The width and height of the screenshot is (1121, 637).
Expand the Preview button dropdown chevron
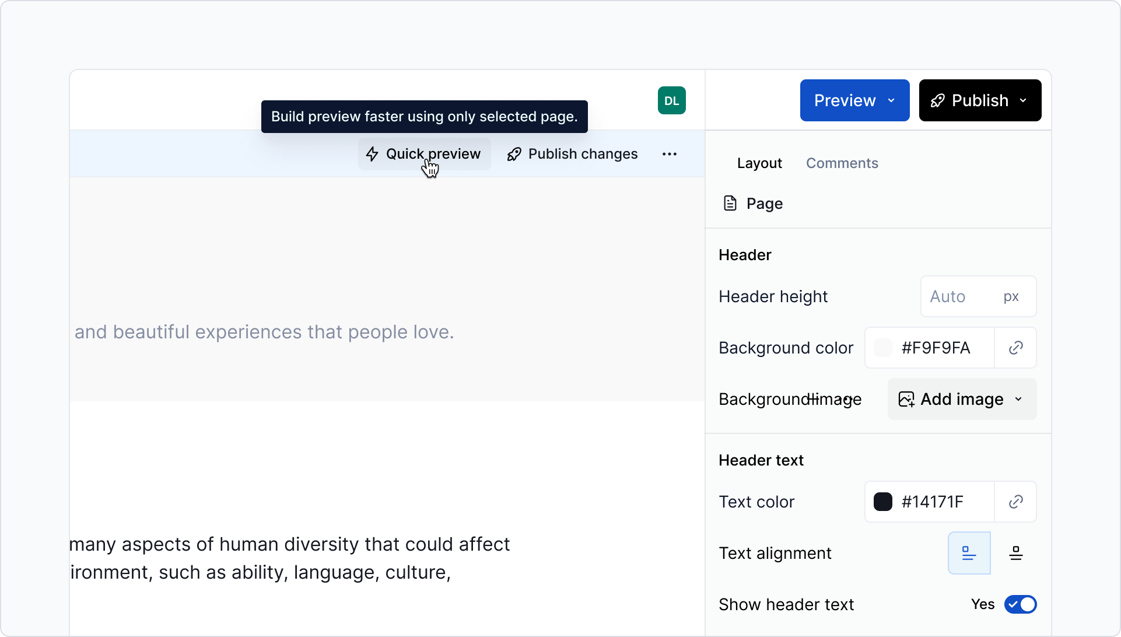pyautogui.click(x=891, y=100)
